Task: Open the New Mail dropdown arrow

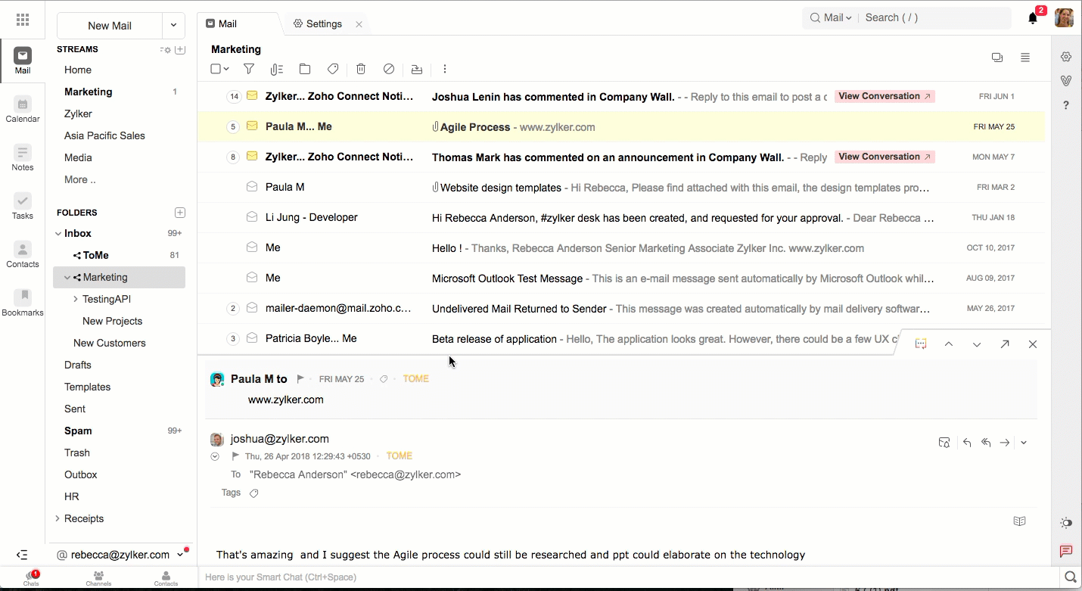Action: point(173,25)
